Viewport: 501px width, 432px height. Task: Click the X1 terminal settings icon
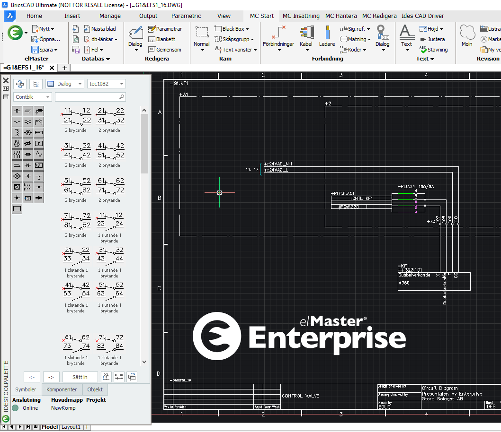(x=106, y=377)
